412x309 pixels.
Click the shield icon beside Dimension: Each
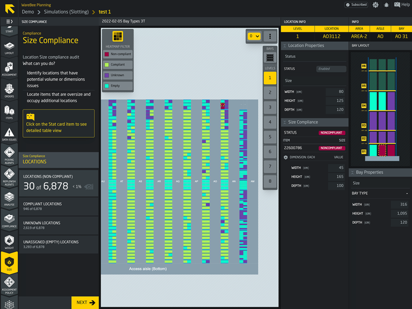click(285, 157)
